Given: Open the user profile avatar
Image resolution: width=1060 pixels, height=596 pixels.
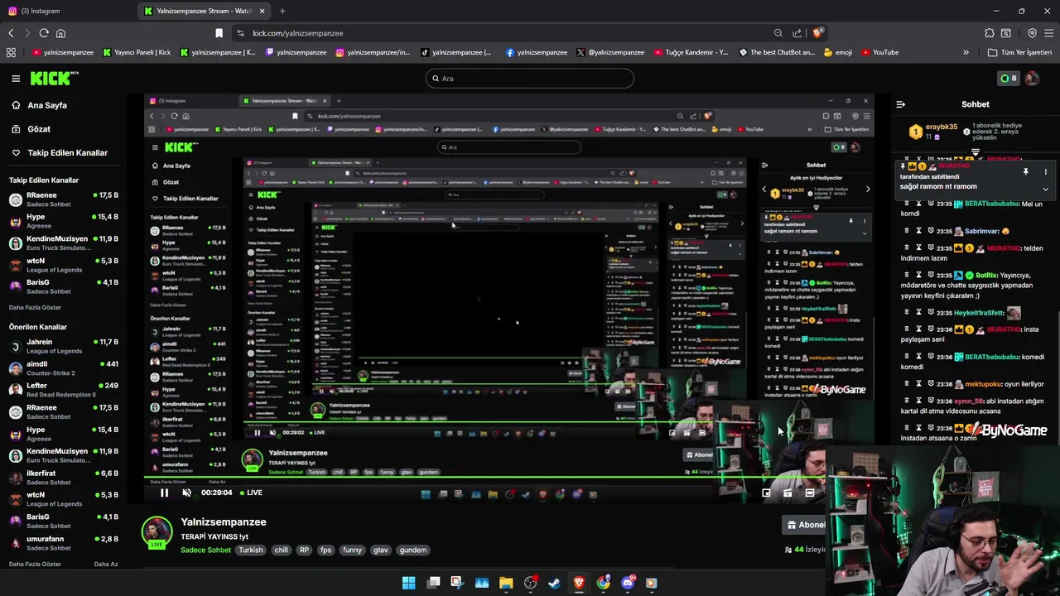Looking at the screenshot, I should pos(1032,79).
